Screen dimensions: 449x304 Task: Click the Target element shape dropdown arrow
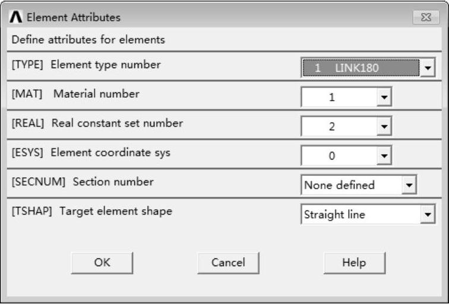428,215
